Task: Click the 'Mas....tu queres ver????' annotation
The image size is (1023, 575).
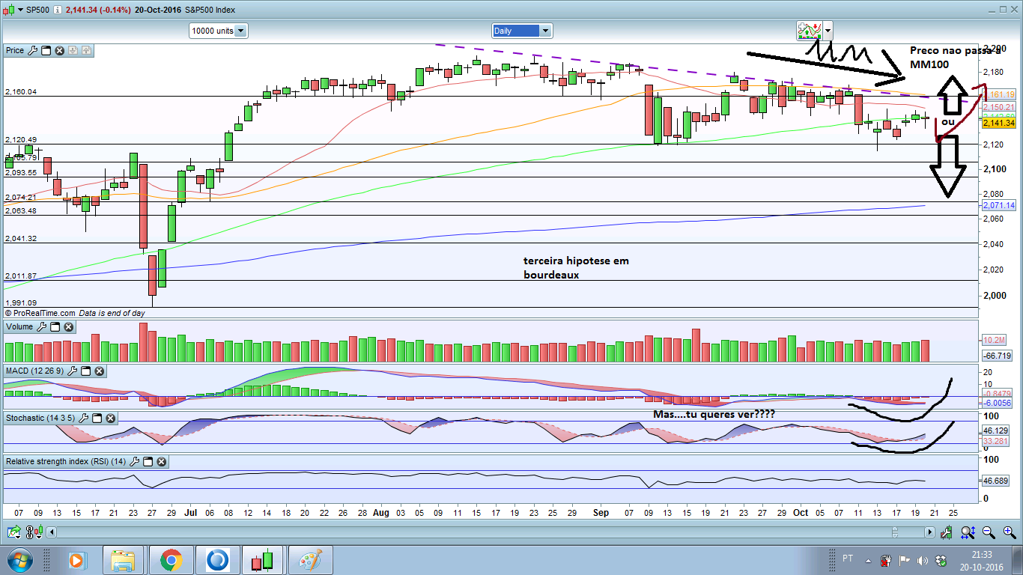Action: (714, 414)
